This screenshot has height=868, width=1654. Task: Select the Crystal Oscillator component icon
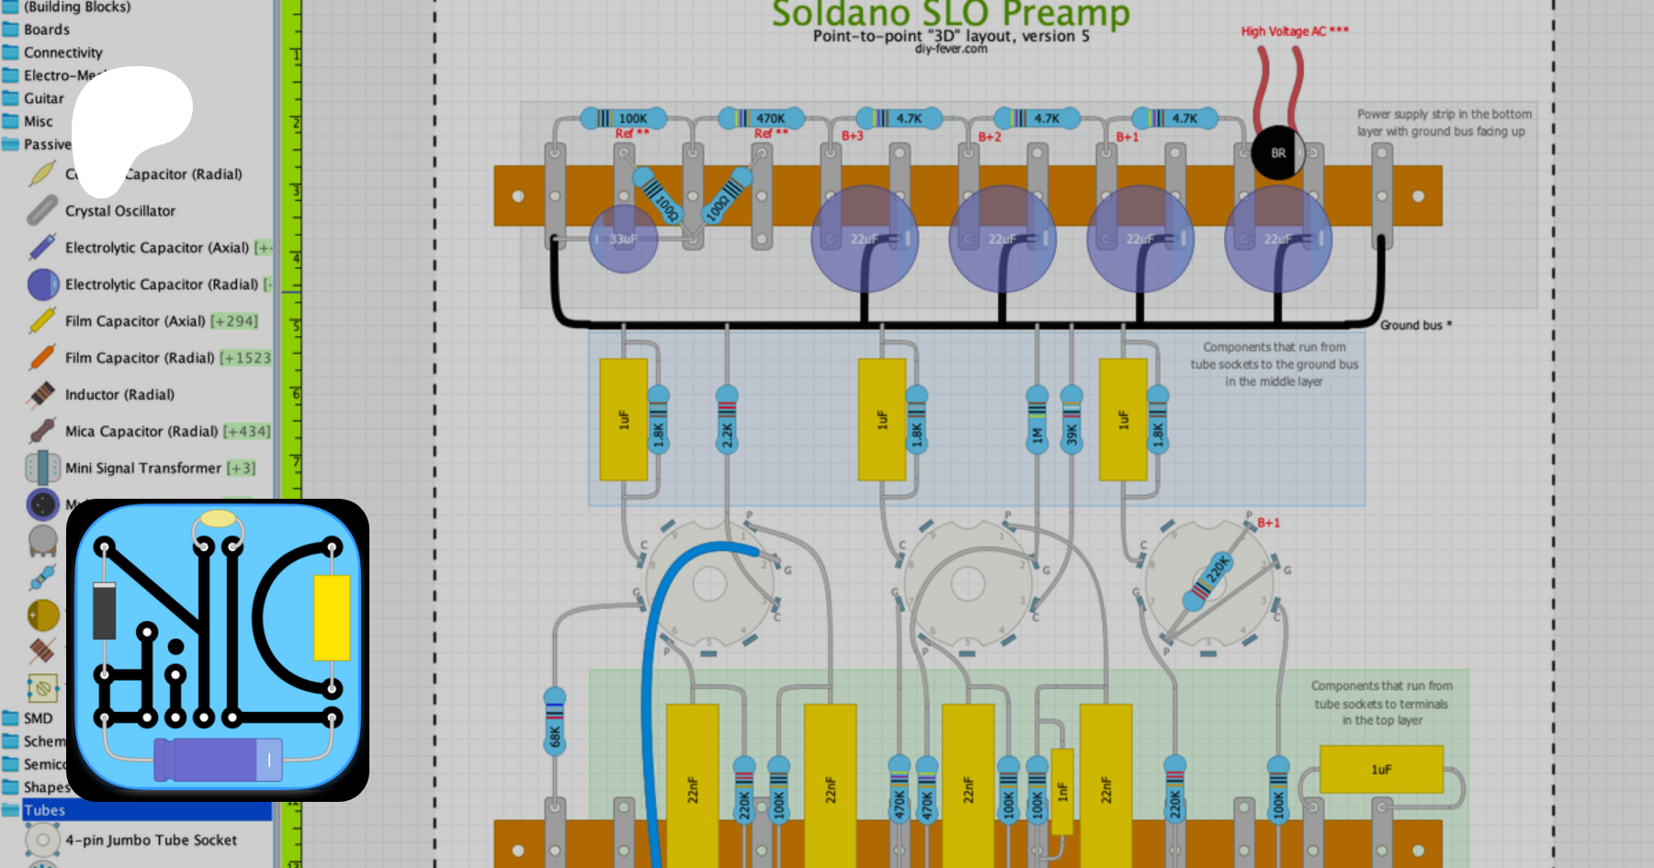(x=42, y=211)
